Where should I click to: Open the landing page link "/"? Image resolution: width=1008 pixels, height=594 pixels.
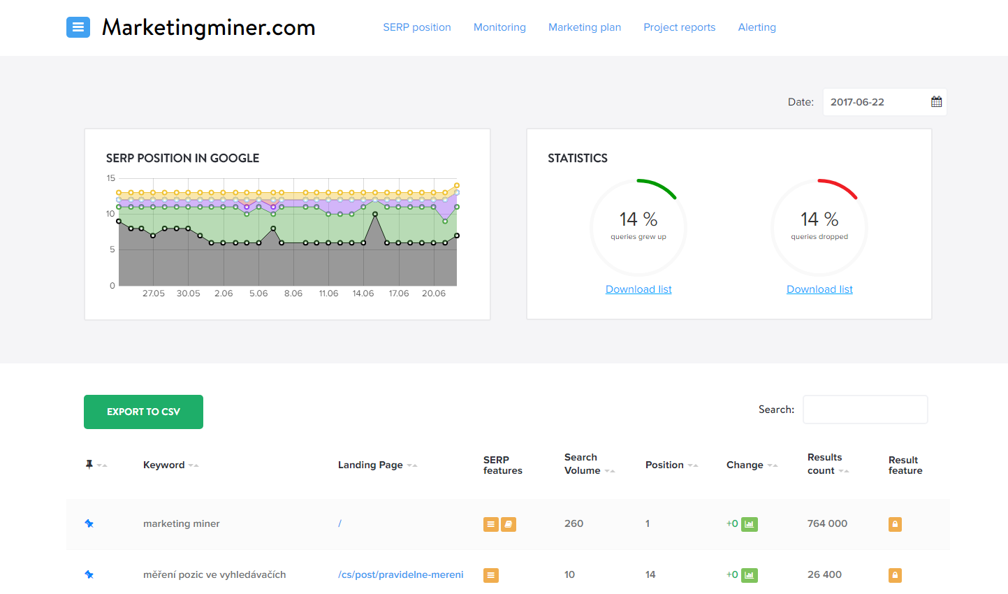click(339, 523)
